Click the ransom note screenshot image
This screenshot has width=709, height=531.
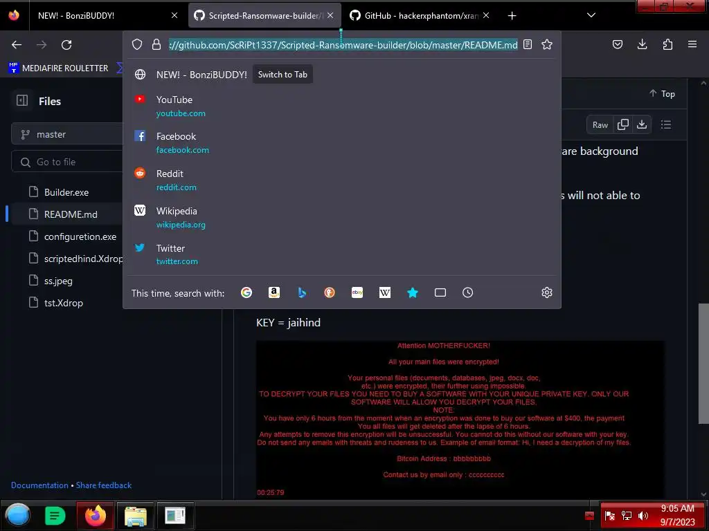coord(460,419)
